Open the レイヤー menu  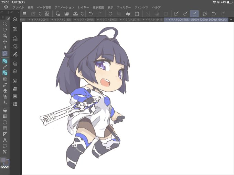pos(83,7)
